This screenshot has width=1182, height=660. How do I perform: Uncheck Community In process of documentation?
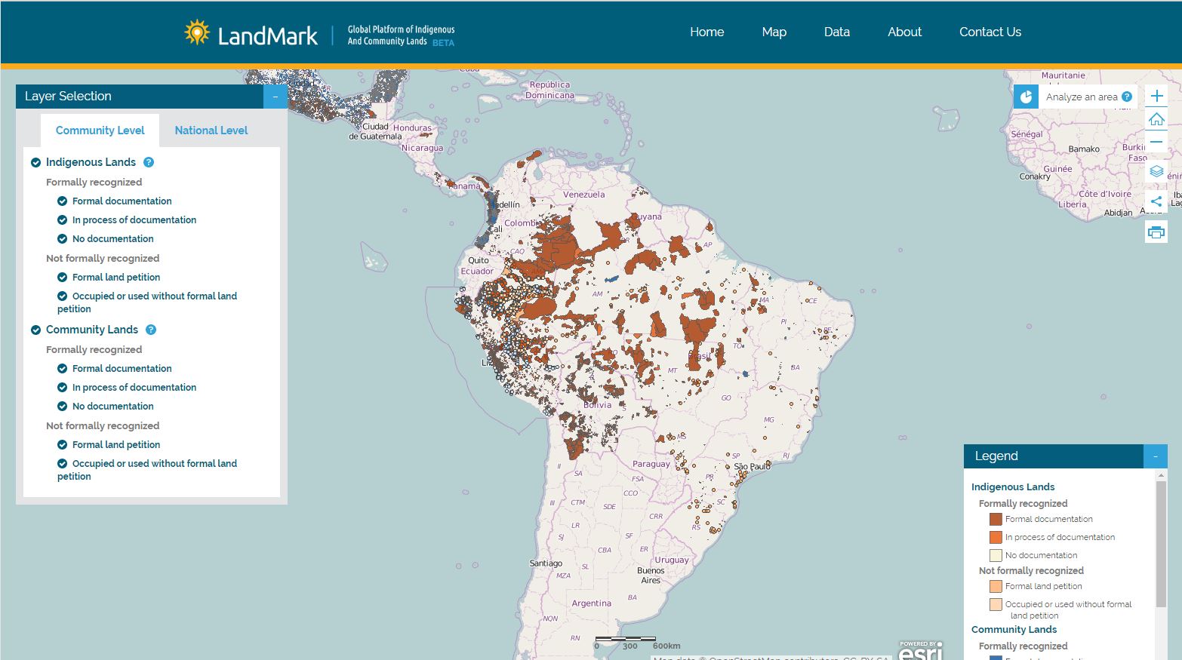pos(63,387)
